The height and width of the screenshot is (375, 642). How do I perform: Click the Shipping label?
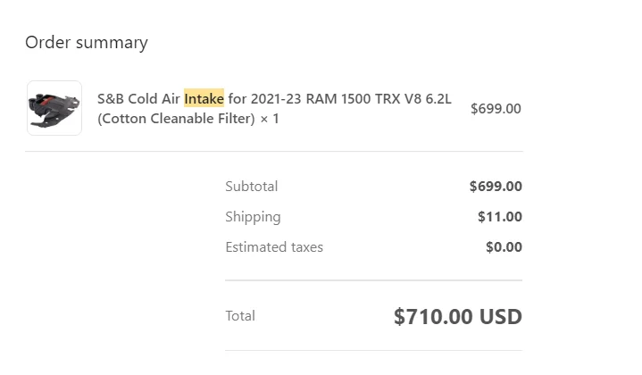[253, 217]
